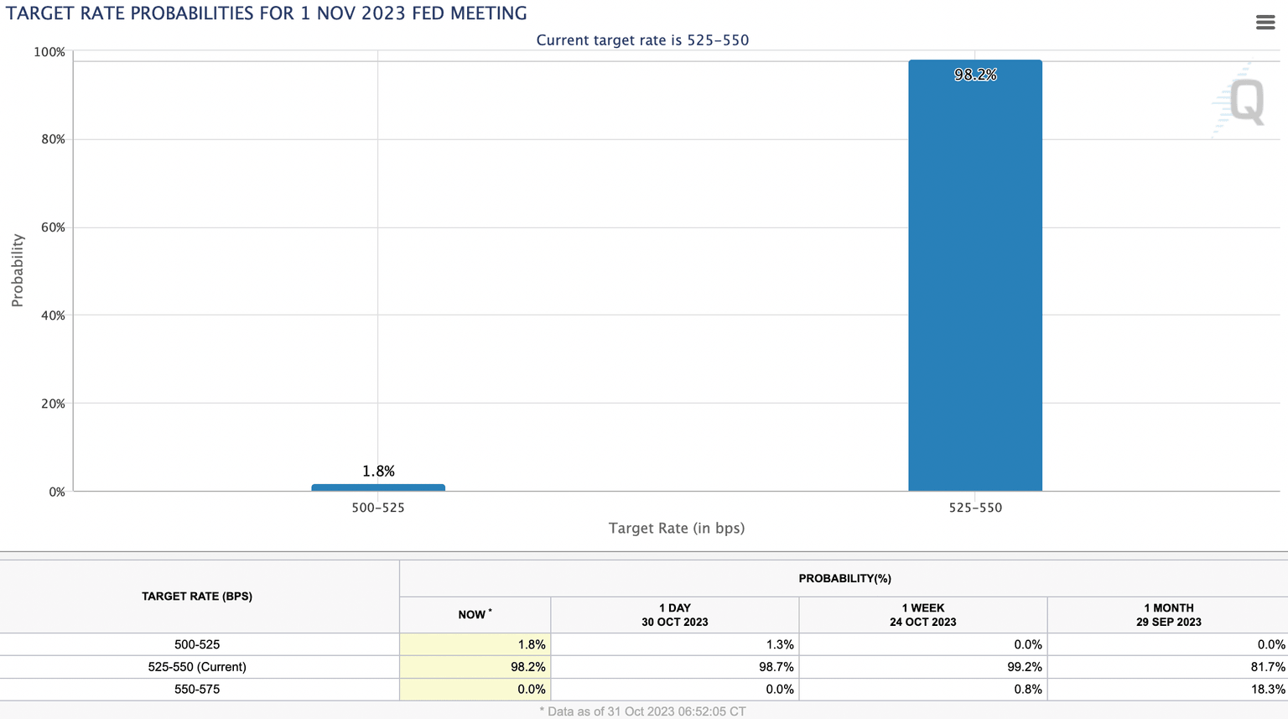Select the NOW column header
1288x719 pixels.
(474, 614)
